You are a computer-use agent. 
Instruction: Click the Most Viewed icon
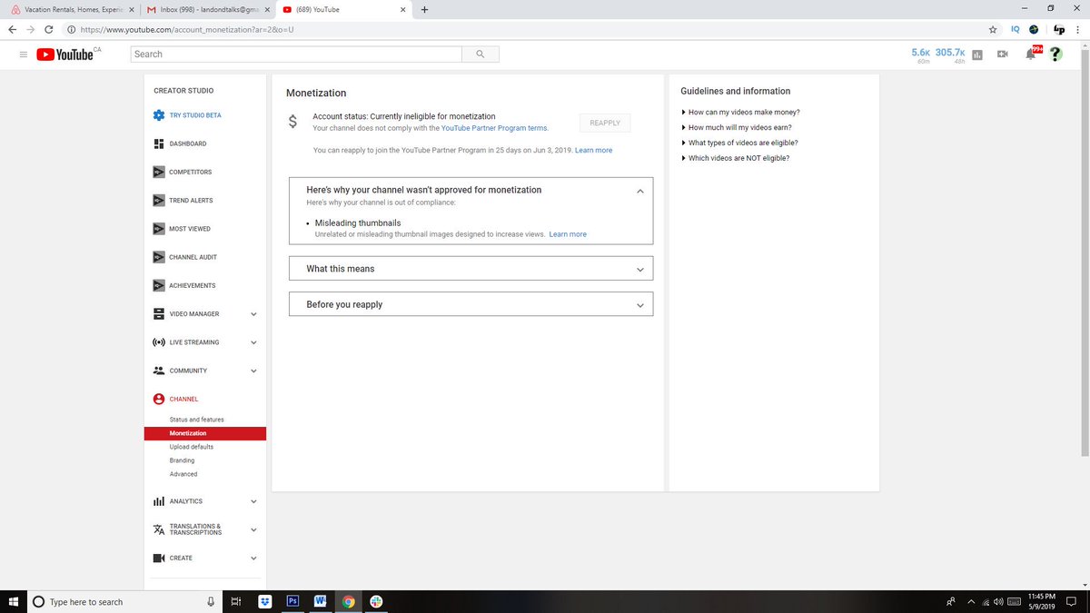[x=159, y=229]
